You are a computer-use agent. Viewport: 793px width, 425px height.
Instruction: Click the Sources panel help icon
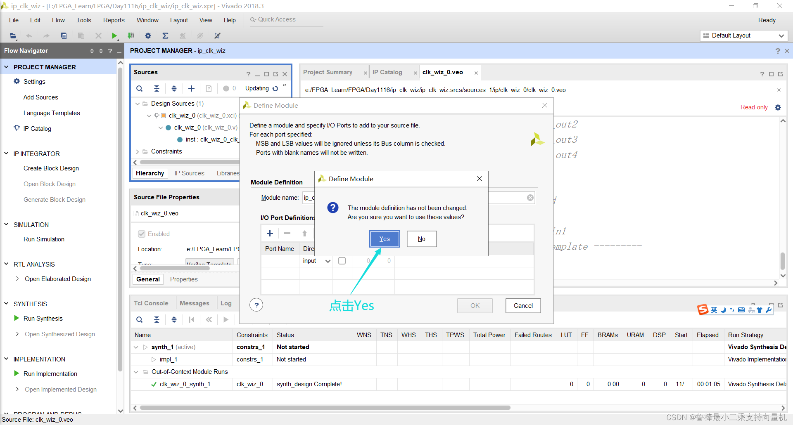tap(248, 74)
